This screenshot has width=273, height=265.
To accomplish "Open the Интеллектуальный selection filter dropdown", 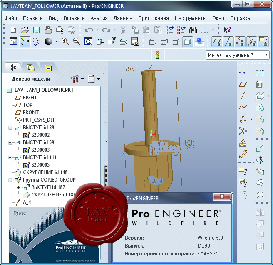I will click(x=238, y=55).
